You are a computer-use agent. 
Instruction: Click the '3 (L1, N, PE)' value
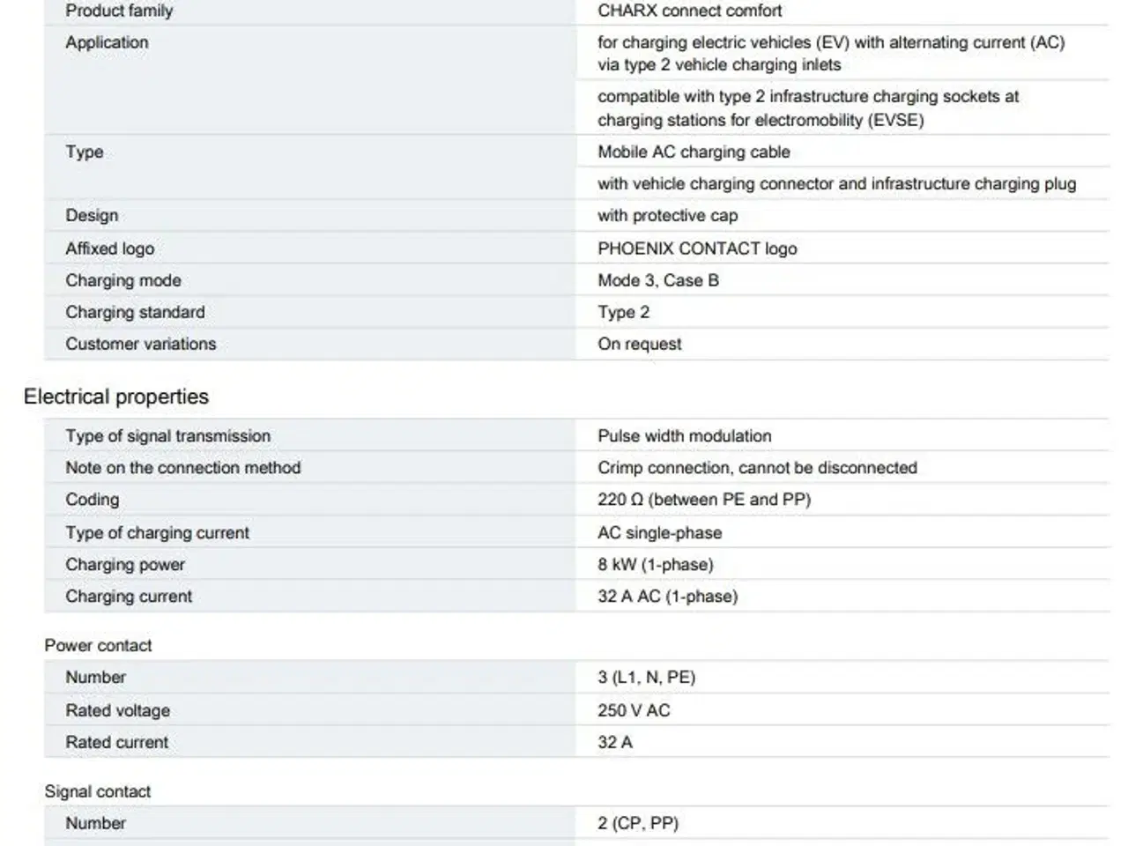pos(646,677)
